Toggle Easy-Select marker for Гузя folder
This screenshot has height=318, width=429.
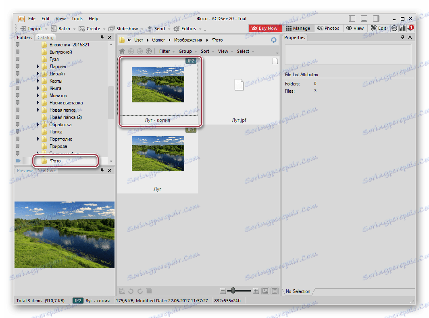tap(17, 59)
